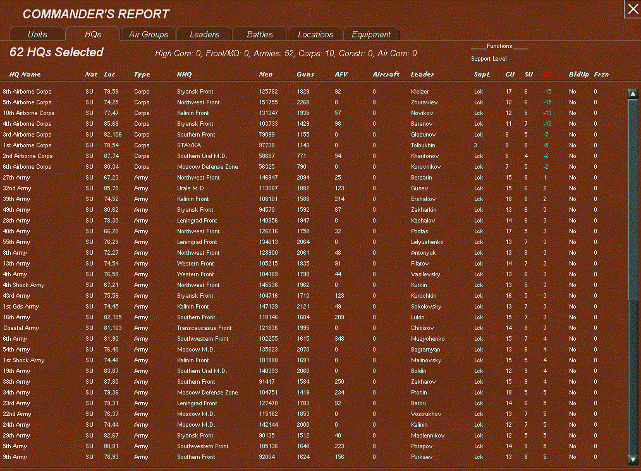Select 1st Gds Army HQ name

pos(21,306)
